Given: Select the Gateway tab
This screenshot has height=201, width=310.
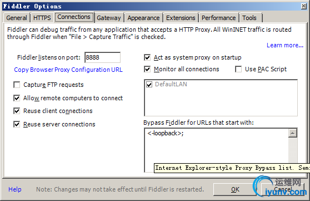Looking at the screenshot, I should pyautogui.click(x=109, y=18).
